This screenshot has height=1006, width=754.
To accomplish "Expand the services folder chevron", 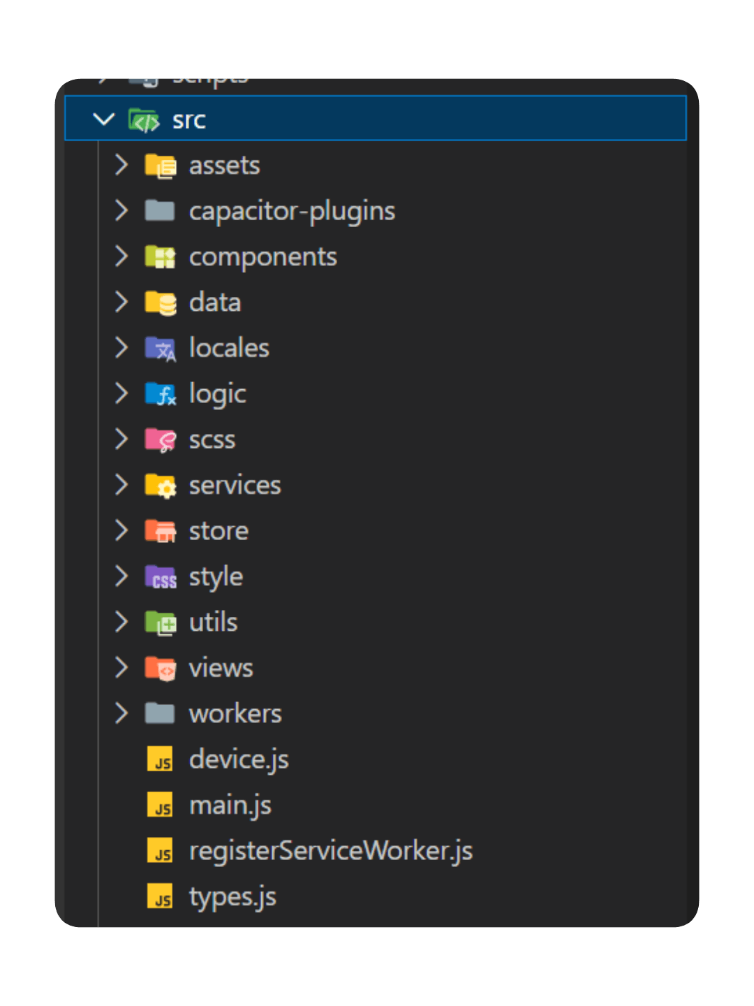I will (x=120, y=485).
